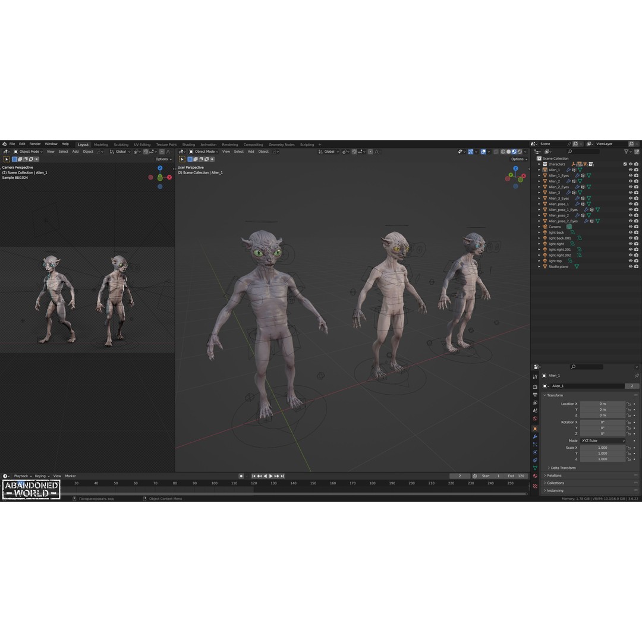642x642 pixels.
Task: Open the outliner filter dropdown
Action: point(627,152)
